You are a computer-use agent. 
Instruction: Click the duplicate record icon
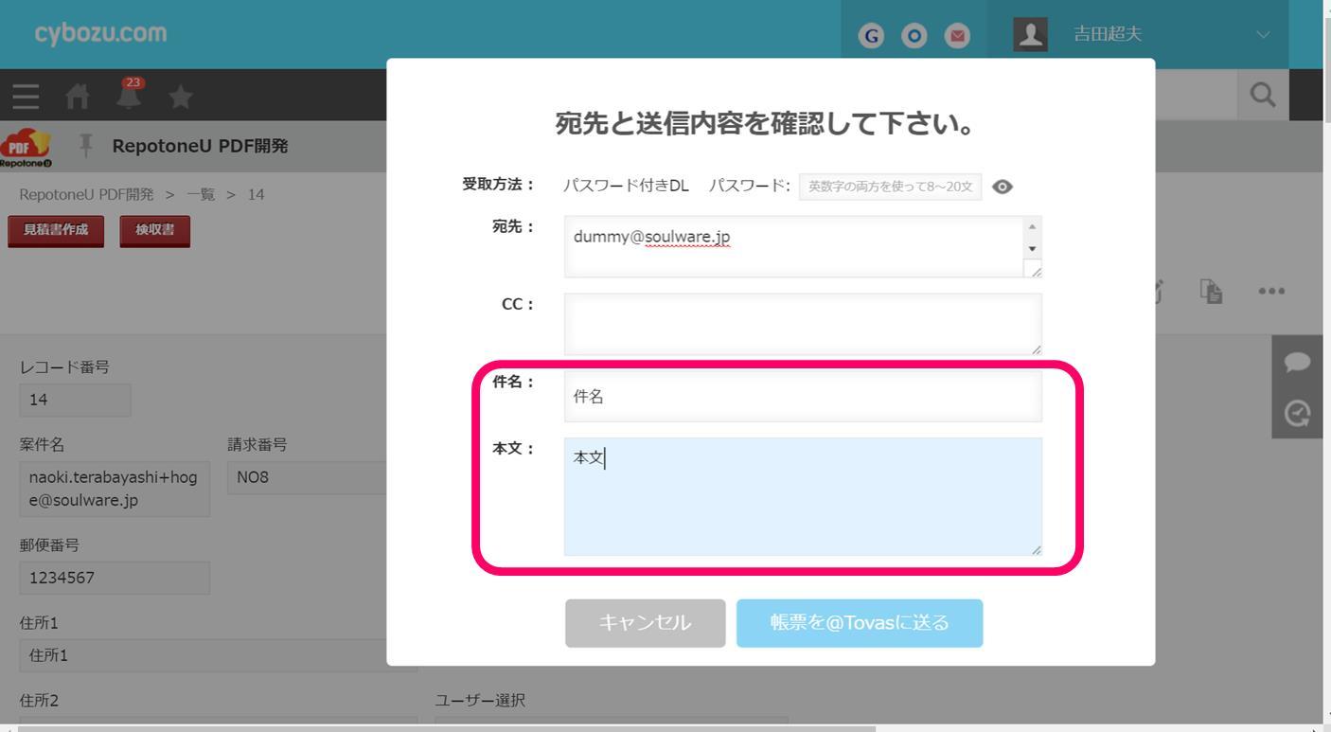1211,292
